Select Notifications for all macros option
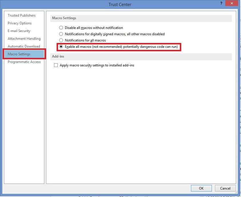Screen dimensions: 241x197 (x=61, y=40)
